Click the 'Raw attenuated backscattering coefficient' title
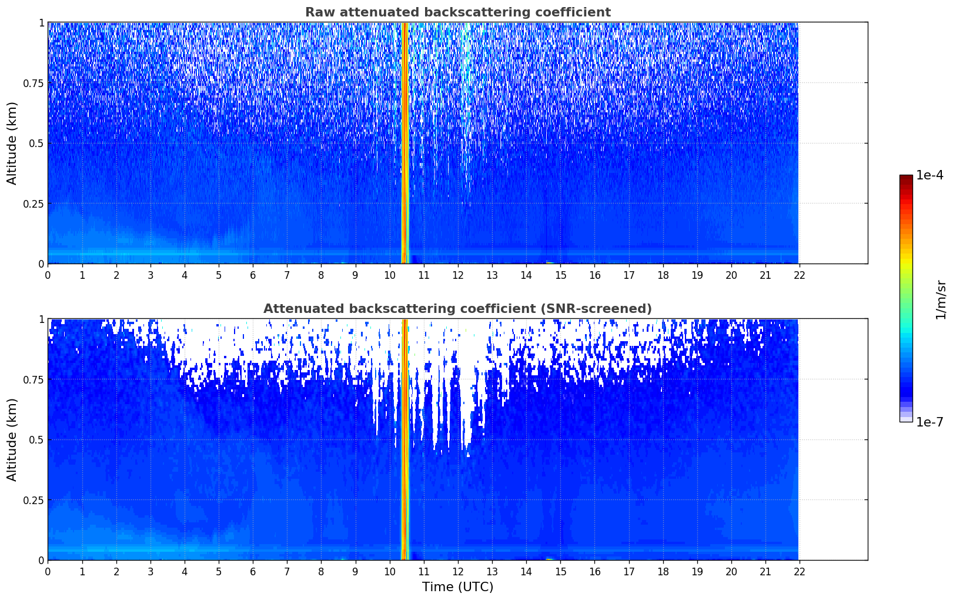 click(x=457, y=12)
